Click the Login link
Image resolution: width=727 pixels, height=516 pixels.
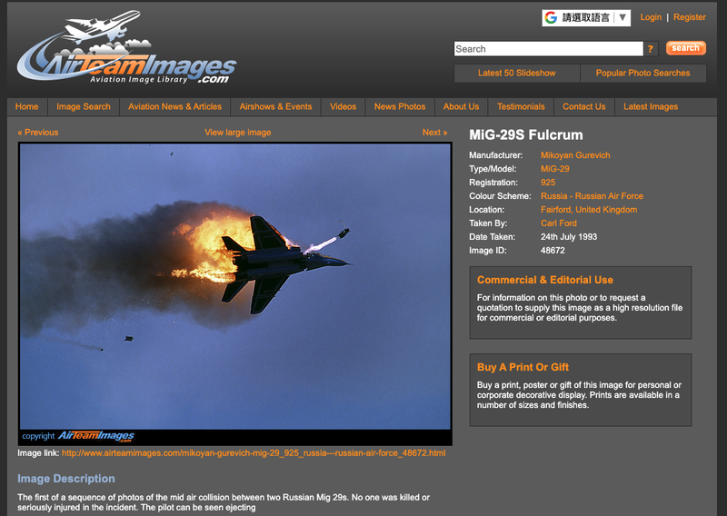coord(651,17)
